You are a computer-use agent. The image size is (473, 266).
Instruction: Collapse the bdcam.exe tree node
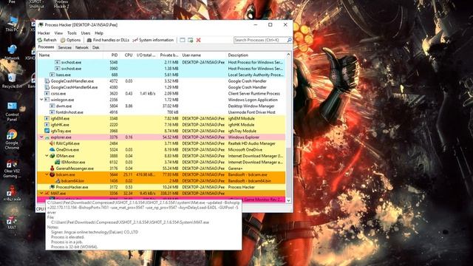[x=47, y=174]
